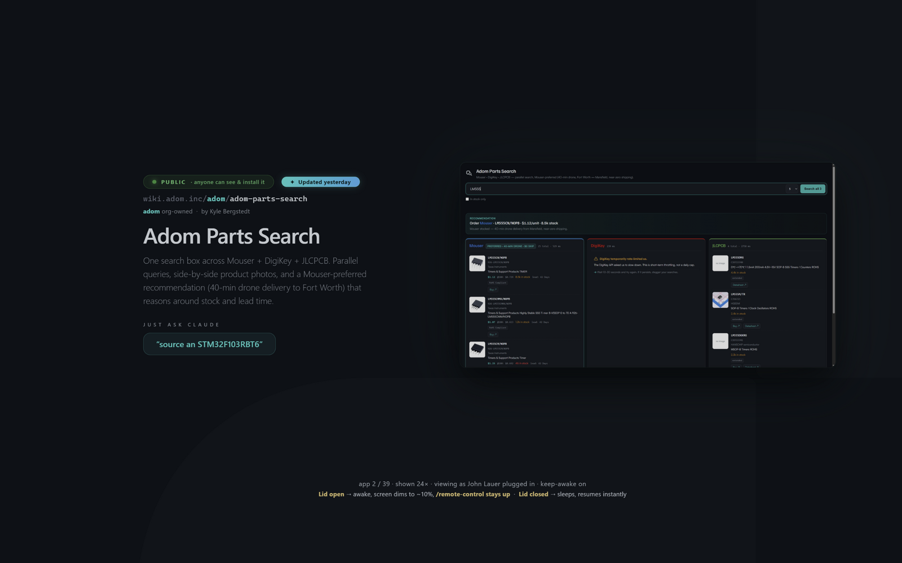The image size is (902, 563).
Task: Click the 4.4k in stock text under LM555DRG
Action: (738, 272)
